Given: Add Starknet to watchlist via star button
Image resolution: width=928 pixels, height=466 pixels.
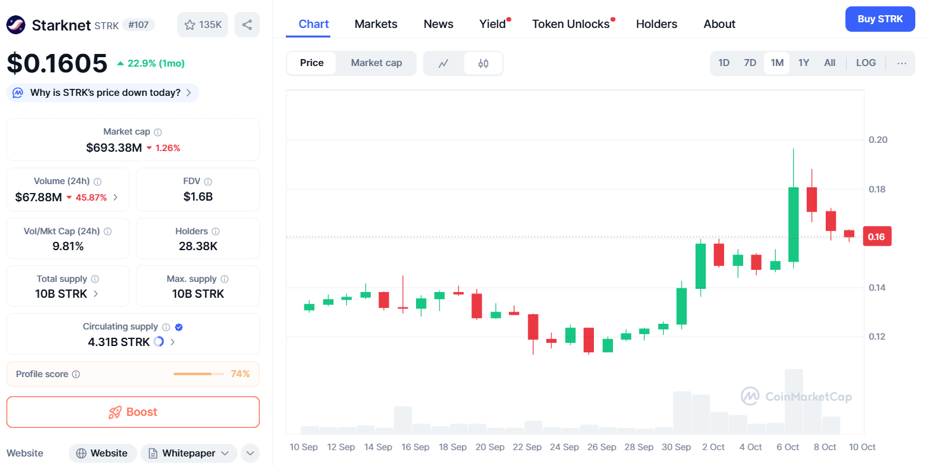Looking at the screenshot, I should [203, 25].
